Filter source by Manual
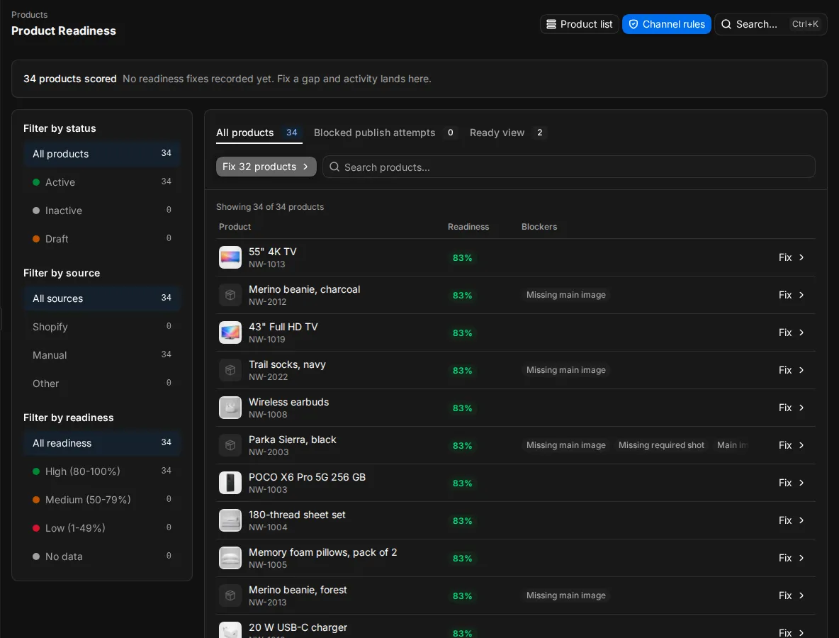Viewport: 839px width, 638px height. 101,355
